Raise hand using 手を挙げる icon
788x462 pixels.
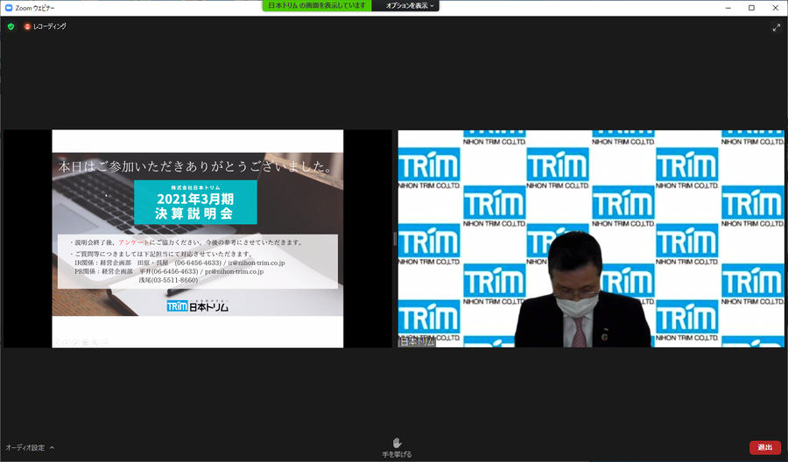[397, 442]
